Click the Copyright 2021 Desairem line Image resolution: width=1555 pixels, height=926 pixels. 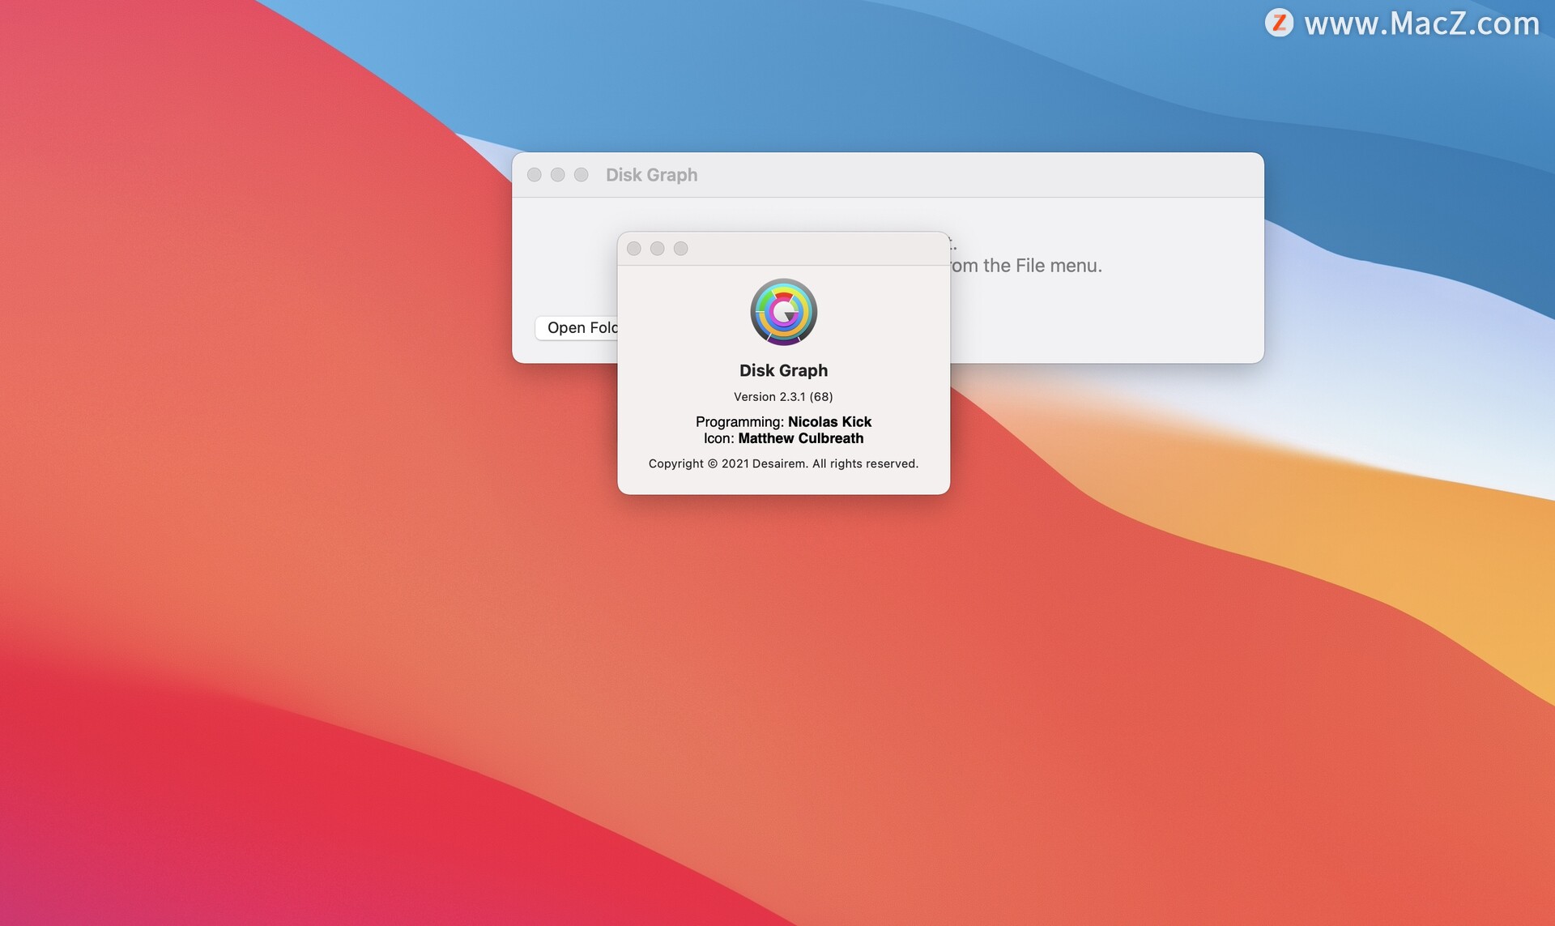coord(783,463)
